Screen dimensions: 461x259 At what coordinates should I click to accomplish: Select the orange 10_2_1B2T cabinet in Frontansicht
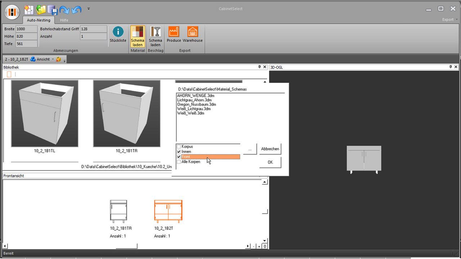point(168,212)
